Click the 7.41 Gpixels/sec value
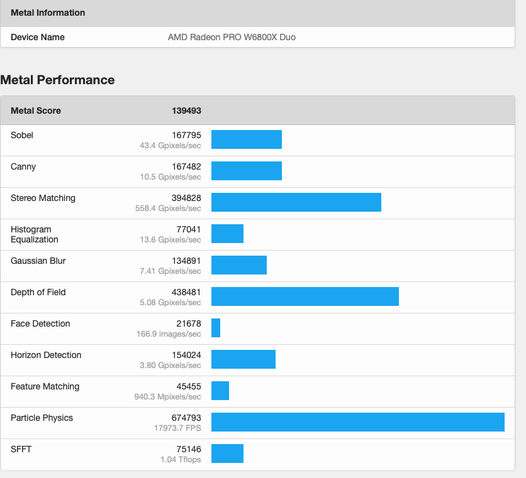526x478 pixels. [171, 271]
